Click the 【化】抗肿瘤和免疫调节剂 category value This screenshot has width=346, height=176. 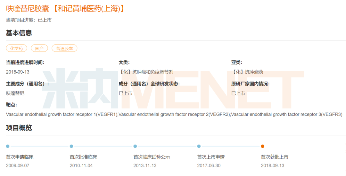tap(146, 72)
